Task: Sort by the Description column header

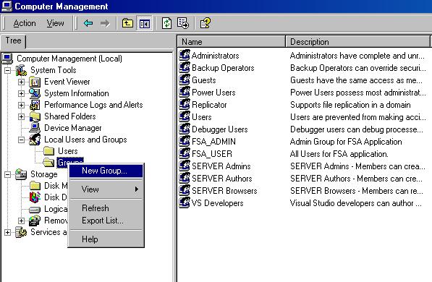Action: pyautogui.click(x=357, y=42)
